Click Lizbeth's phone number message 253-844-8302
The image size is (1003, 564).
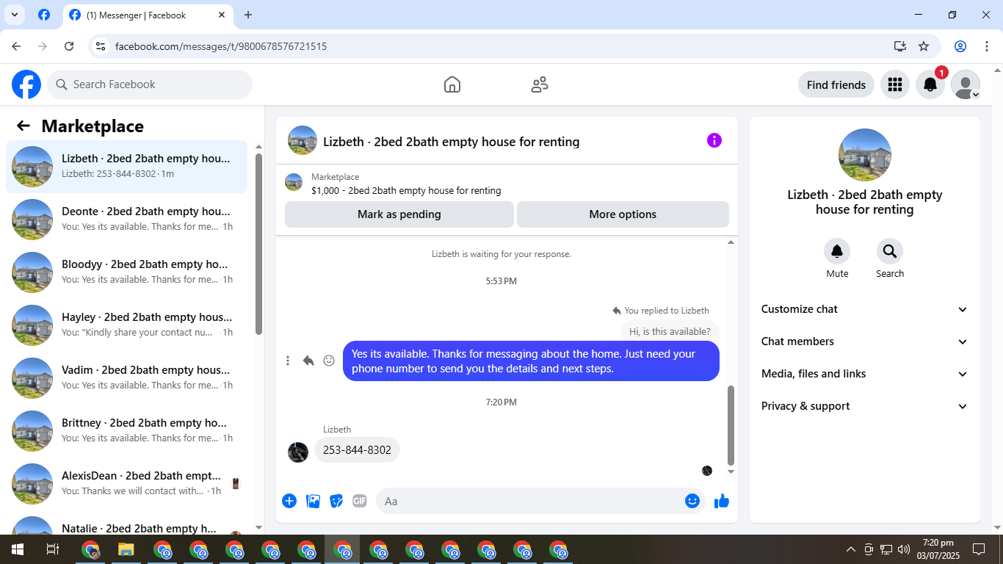click(x=357, y=449)
